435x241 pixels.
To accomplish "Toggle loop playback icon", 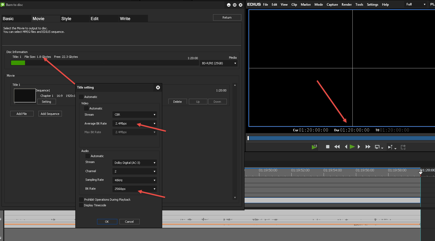I will [377, 147].
